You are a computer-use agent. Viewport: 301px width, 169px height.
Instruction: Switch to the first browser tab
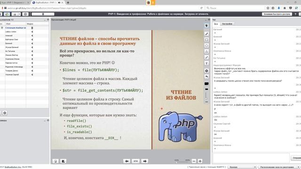[15, 2]
